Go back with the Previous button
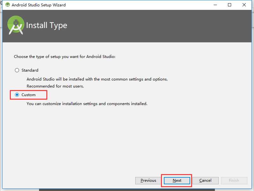Viewport: 254px width, 191px height. coord(148,180)
